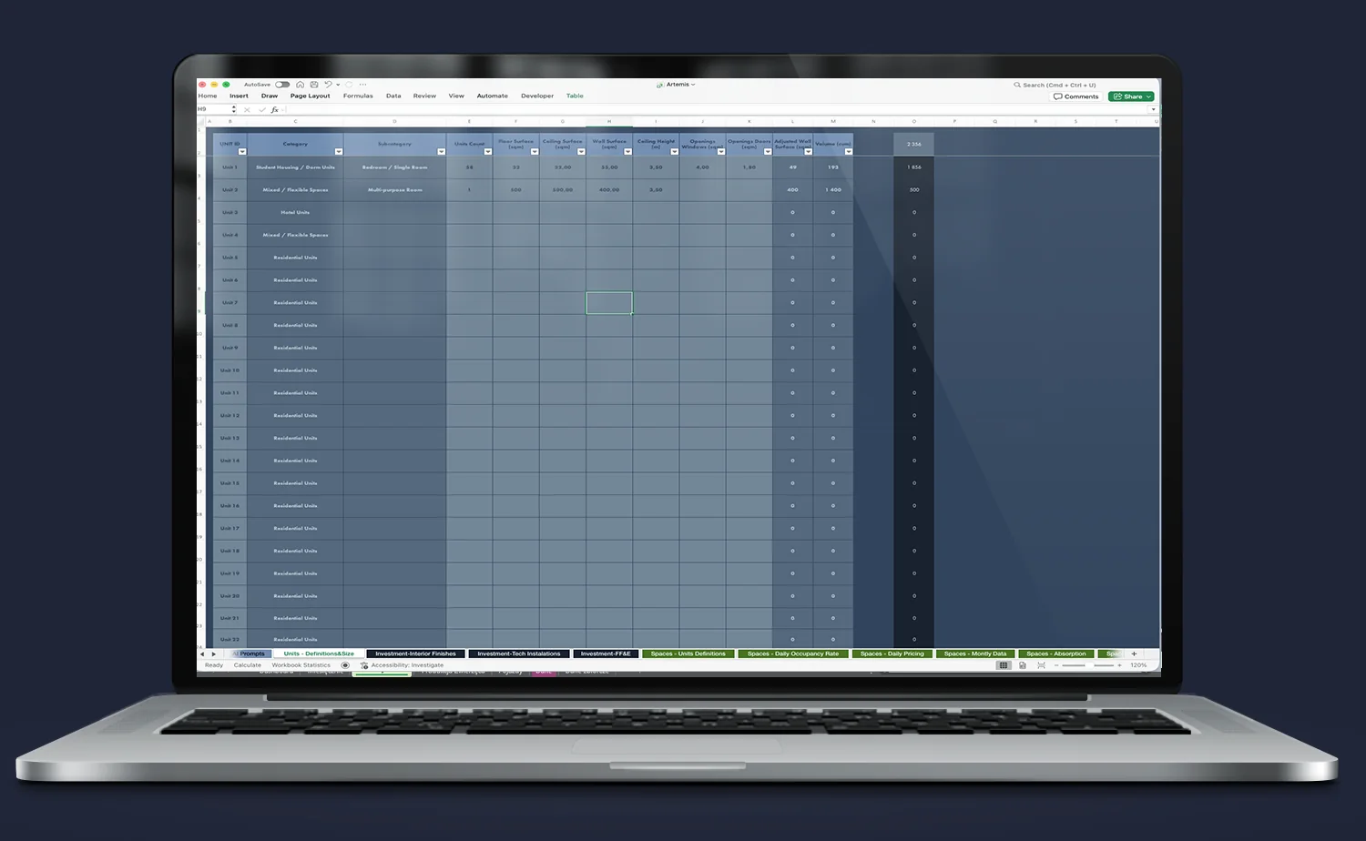The image size is (1366, 841).
Task: Open the Units Count column filter dropdown
Action: coord(488,152)
